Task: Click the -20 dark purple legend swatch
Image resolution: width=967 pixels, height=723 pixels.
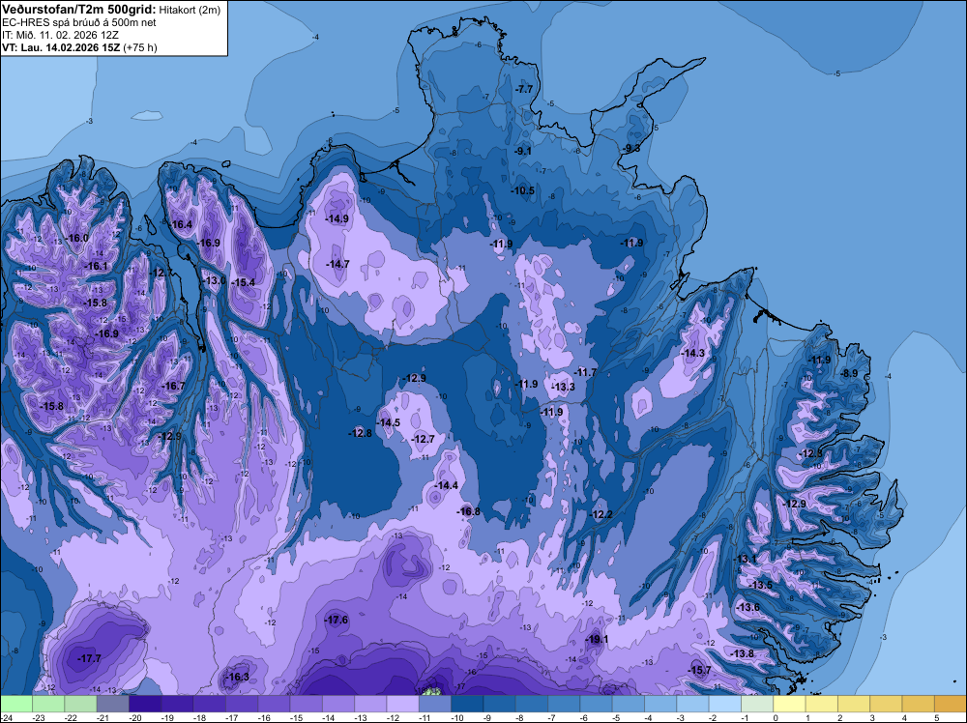Action: click(145, 704)
